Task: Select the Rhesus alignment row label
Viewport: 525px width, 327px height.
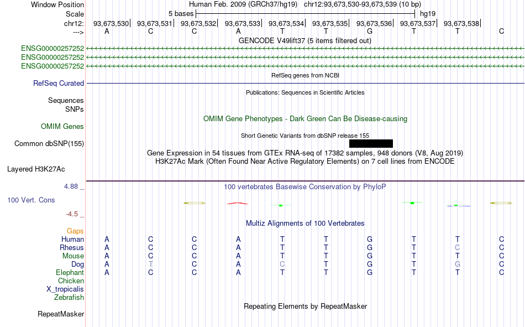Action: pos(72,247)
